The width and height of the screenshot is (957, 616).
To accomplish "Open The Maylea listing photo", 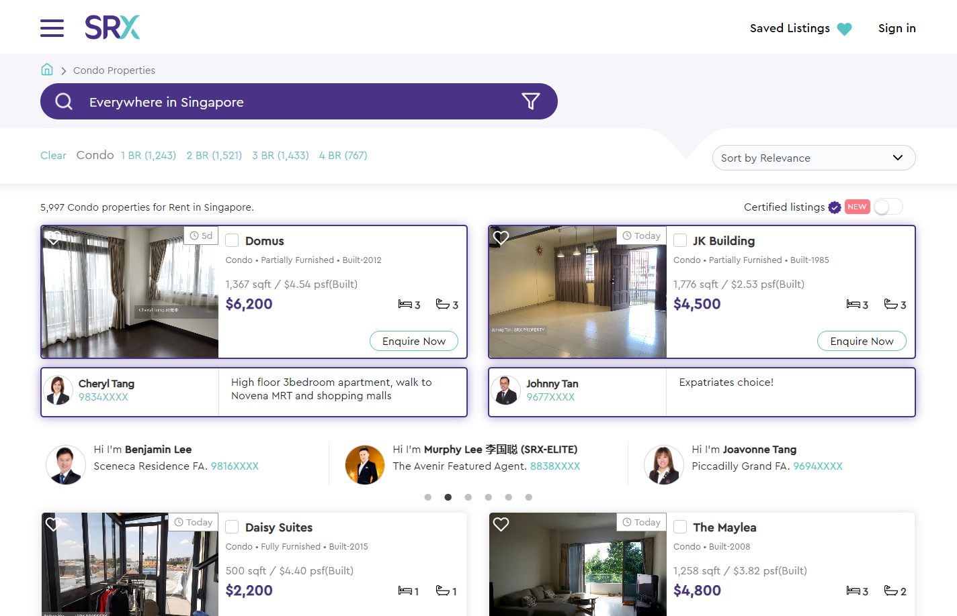I will pos(578,564).
